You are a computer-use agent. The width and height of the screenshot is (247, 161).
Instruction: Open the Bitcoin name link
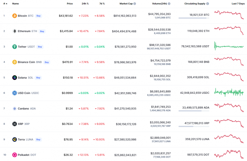[22, 16]
